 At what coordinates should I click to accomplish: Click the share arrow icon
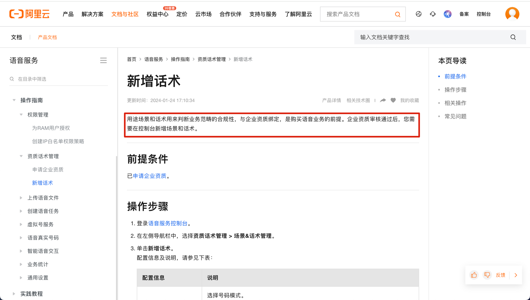coord(383,100)
